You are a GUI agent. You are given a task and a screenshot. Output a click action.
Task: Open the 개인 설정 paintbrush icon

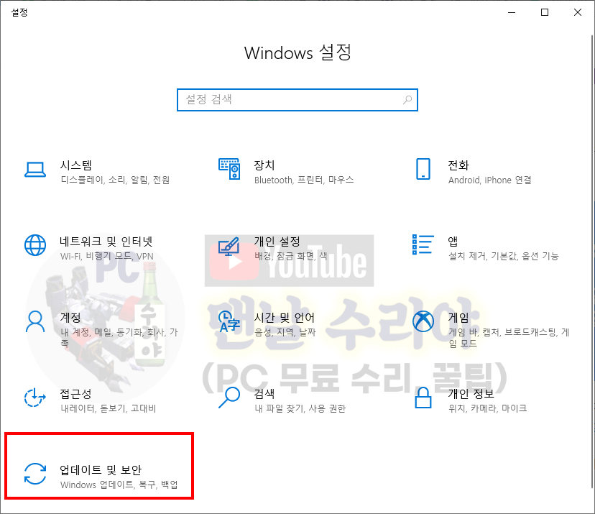[x=229, y=247]
